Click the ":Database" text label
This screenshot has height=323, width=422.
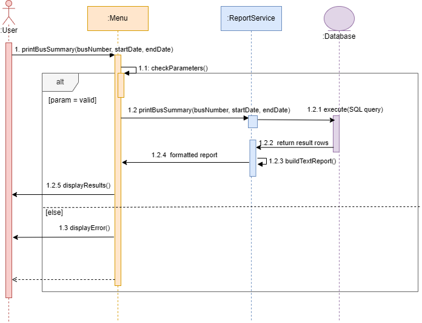[x=339, y=36]
